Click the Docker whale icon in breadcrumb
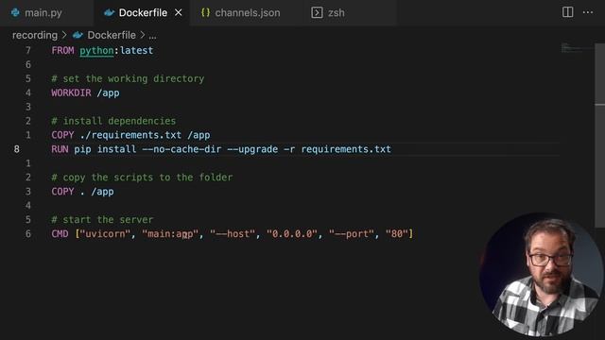Screen dimensions: 605x340 (78, 35)
